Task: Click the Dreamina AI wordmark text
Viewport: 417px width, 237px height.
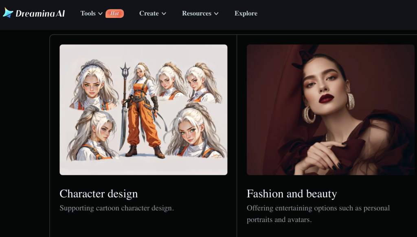Action: pyautogui.click(x=40, y=13)
